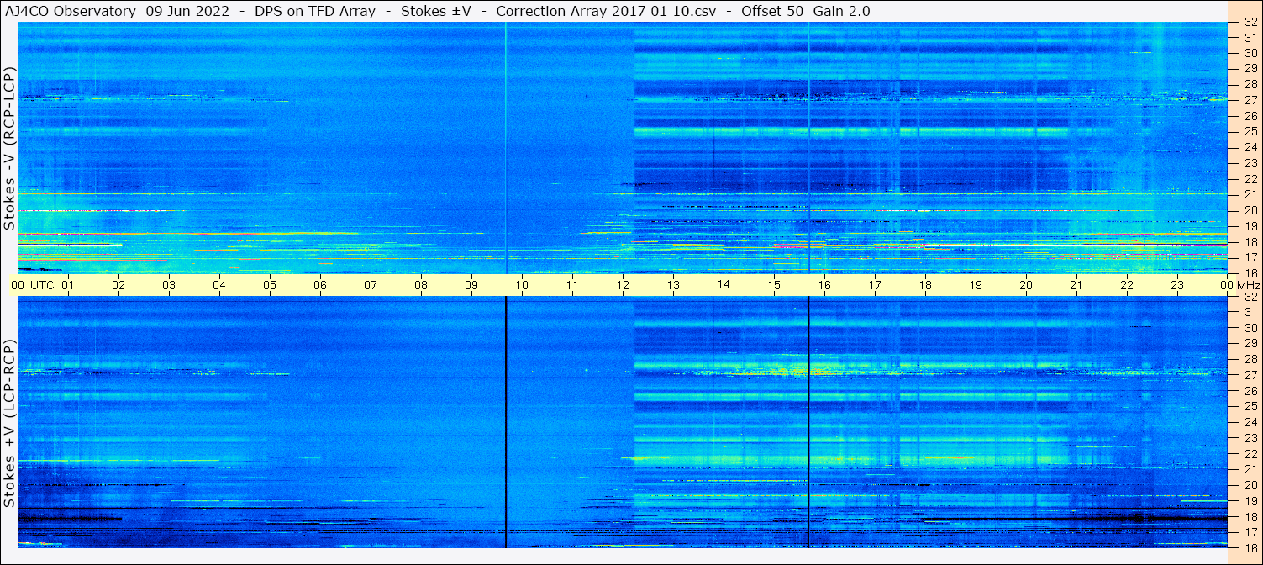The width and height of the screenshot is (1263, 565).
Task: Click hour 06 on the UTC time axis
Action: click(x=320, y=285)
